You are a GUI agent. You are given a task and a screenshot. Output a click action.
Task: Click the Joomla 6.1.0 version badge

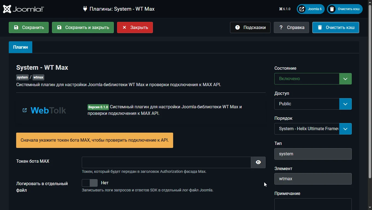coord(285,9)
